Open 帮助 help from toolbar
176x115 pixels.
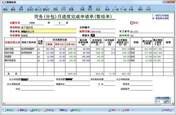click(x=140, y=8)
